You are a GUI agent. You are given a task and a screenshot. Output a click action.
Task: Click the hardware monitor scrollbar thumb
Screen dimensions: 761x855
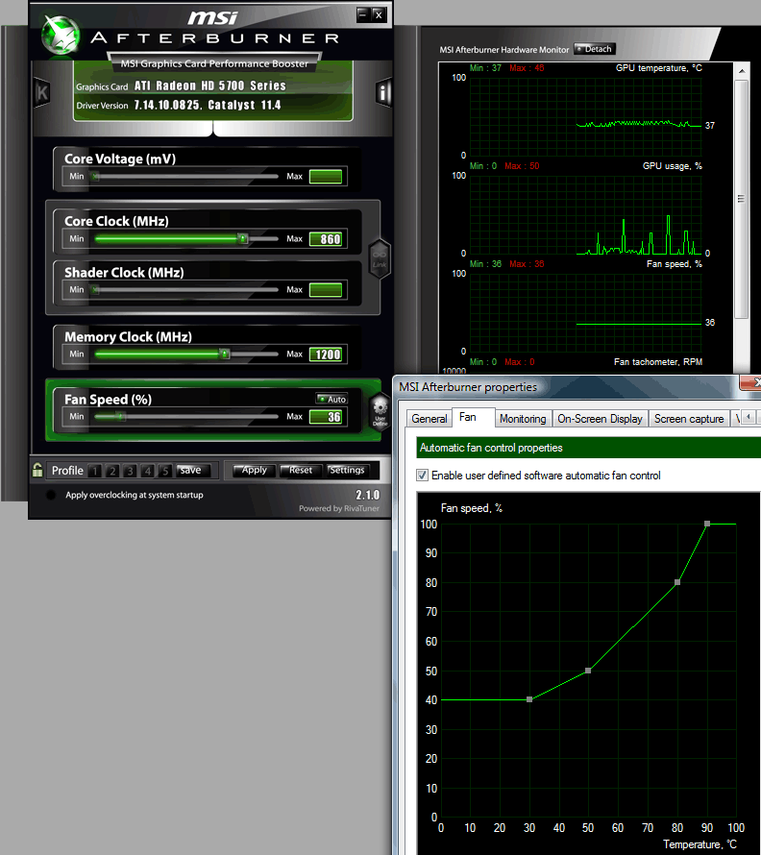[742, 200]
